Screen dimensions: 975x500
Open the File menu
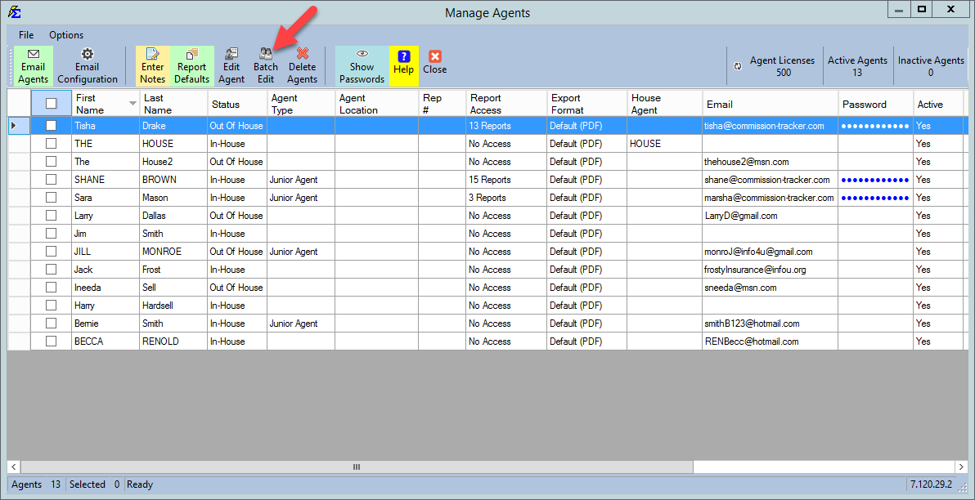[25, 35]
